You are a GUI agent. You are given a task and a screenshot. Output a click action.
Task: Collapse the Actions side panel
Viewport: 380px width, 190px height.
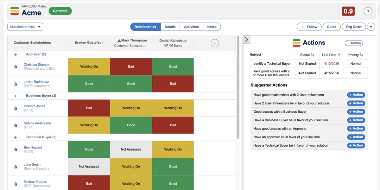[x=247, y=39]
